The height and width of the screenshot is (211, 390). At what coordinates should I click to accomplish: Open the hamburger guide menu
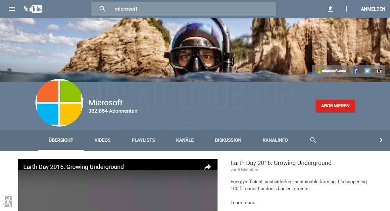[x=12, y=9]
